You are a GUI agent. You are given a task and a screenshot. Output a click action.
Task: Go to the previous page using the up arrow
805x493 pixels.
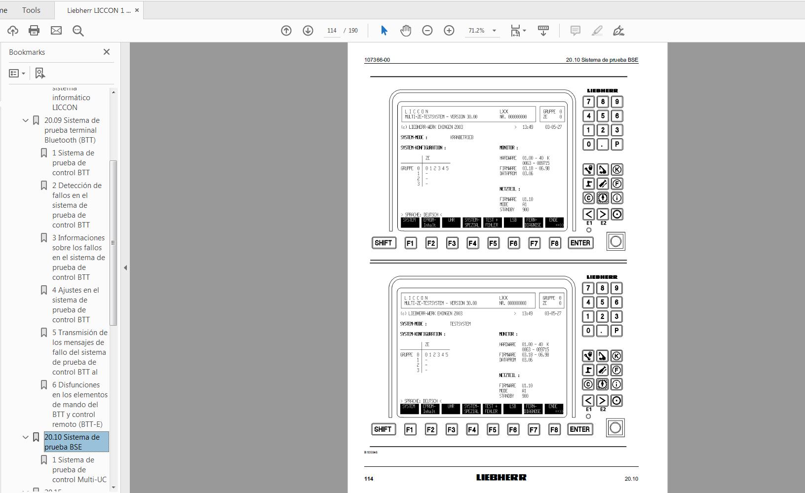pyautogui.click(x=286, y=30)
